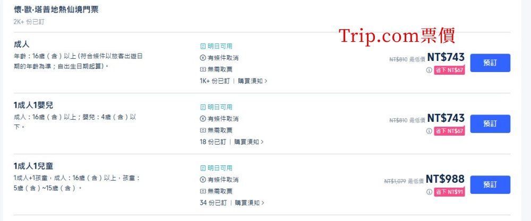Click 有條件取消 text in 1成人1嬰兒 row
The image size is (531, 221).
pyautogui.click(x=223, y=119)
